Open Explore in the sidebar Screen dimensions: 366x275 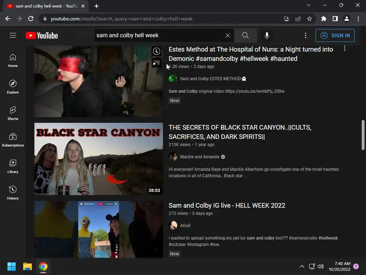click(13, 87)
